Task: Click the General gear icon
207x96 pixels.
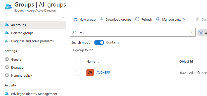Action: [7, 59]
